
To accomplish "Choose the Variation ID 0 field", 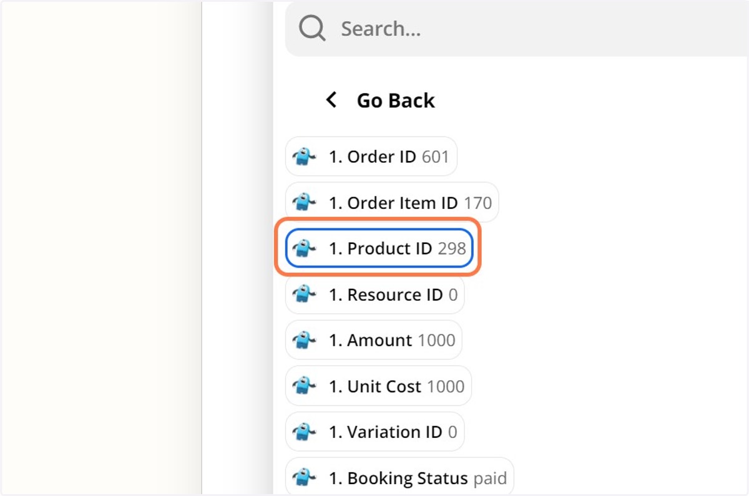I will (375, 432).
